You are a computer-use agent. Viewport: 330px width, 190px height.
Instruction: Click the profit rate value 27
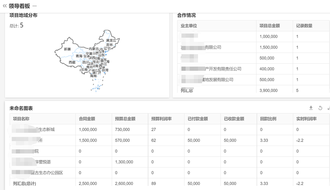(x=154, y=130)
